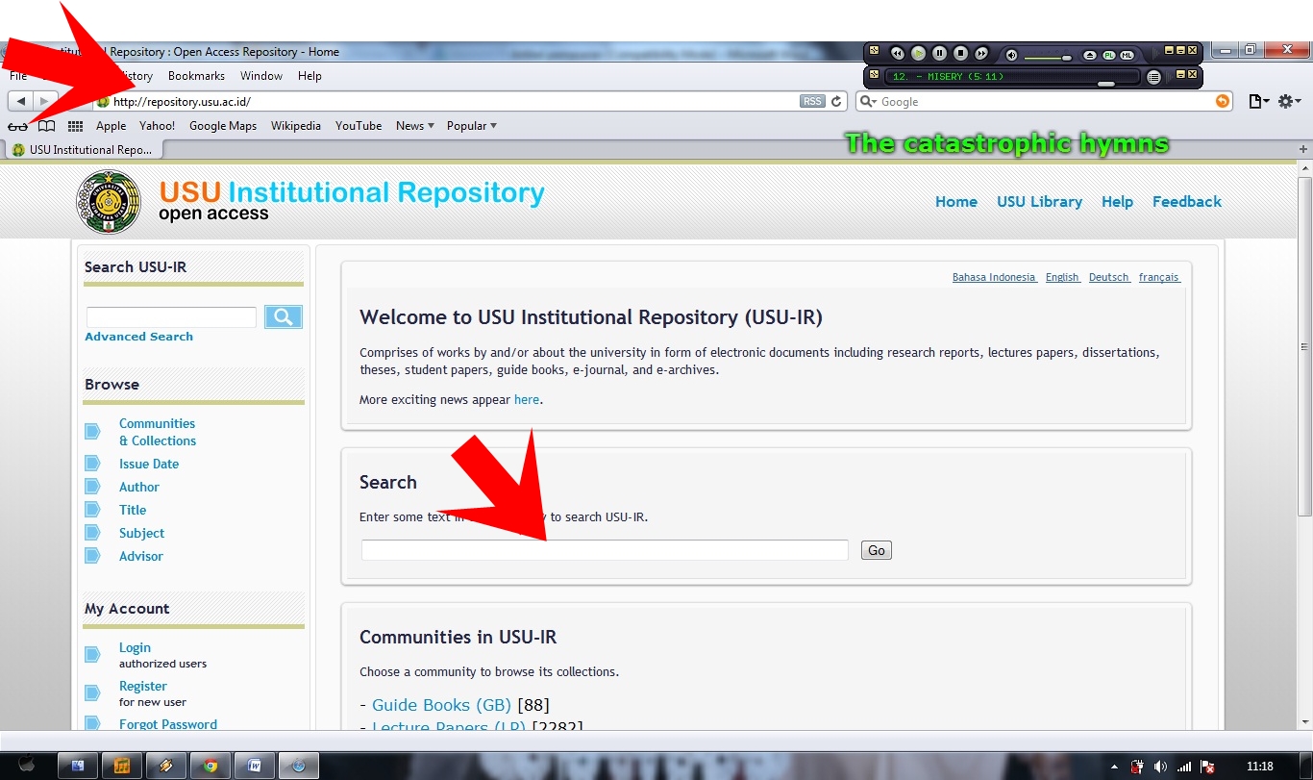Screen dimensions: 1313x780
Task: Pause the Winamp track
Action: [x=939, y=54]
